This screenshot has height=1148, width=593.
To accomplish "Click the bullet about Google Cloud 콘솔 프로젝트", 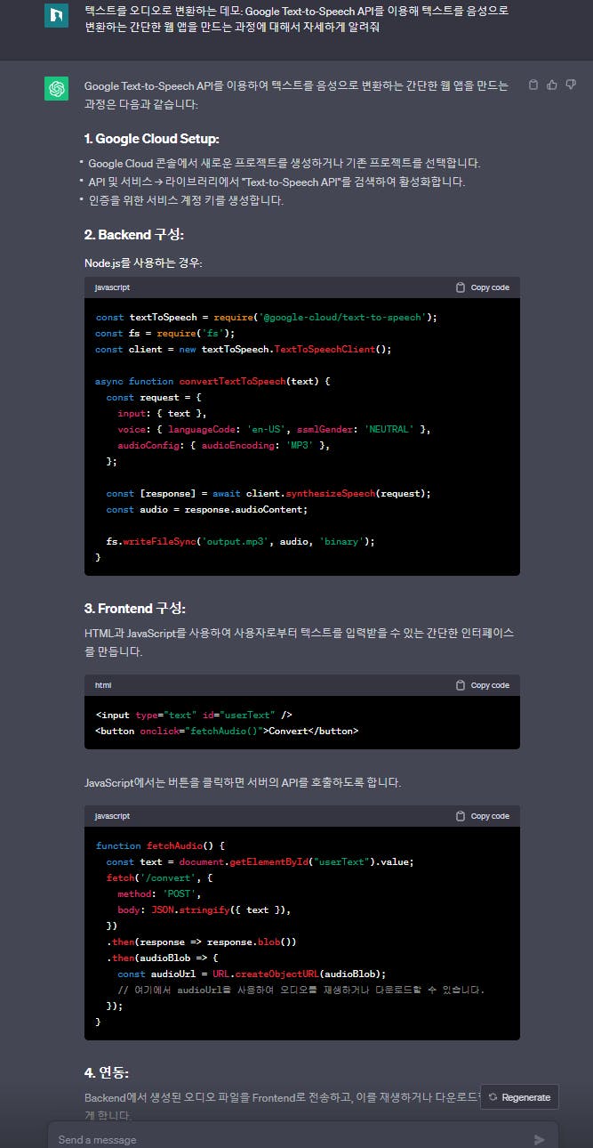I will pos(284,164).
